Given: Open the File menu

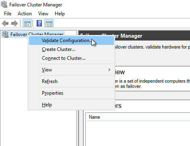Looking at the screenshot, I should 8,14.
